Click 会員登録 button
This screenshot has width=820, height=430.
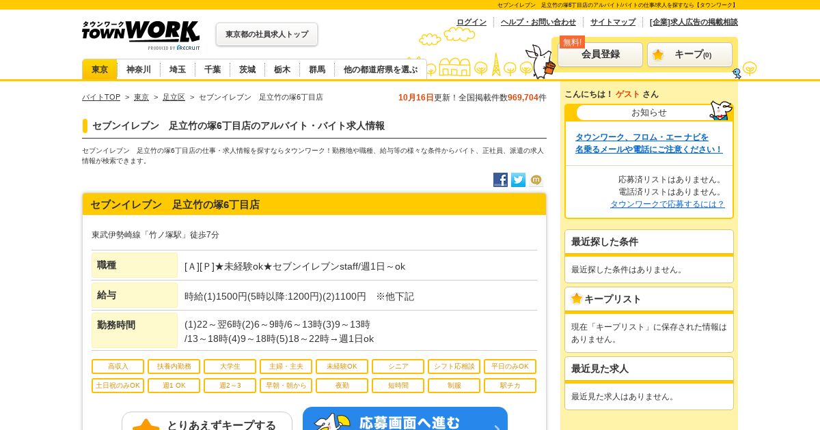[x=600, y=55]
